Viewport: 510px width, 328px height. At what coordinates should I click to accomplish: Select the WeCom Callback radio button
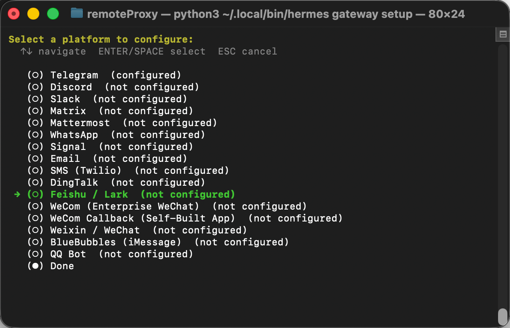[35, 219]
